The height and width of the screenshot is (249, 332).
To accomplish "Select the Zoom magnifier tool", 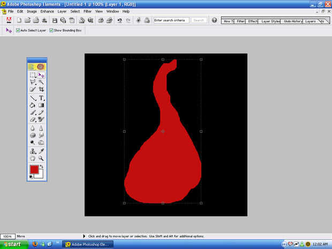I will click(x=41, y=159).
